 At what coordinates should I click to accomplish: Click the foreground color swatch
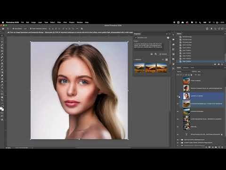pyautogui.click(x=1, y=108)
